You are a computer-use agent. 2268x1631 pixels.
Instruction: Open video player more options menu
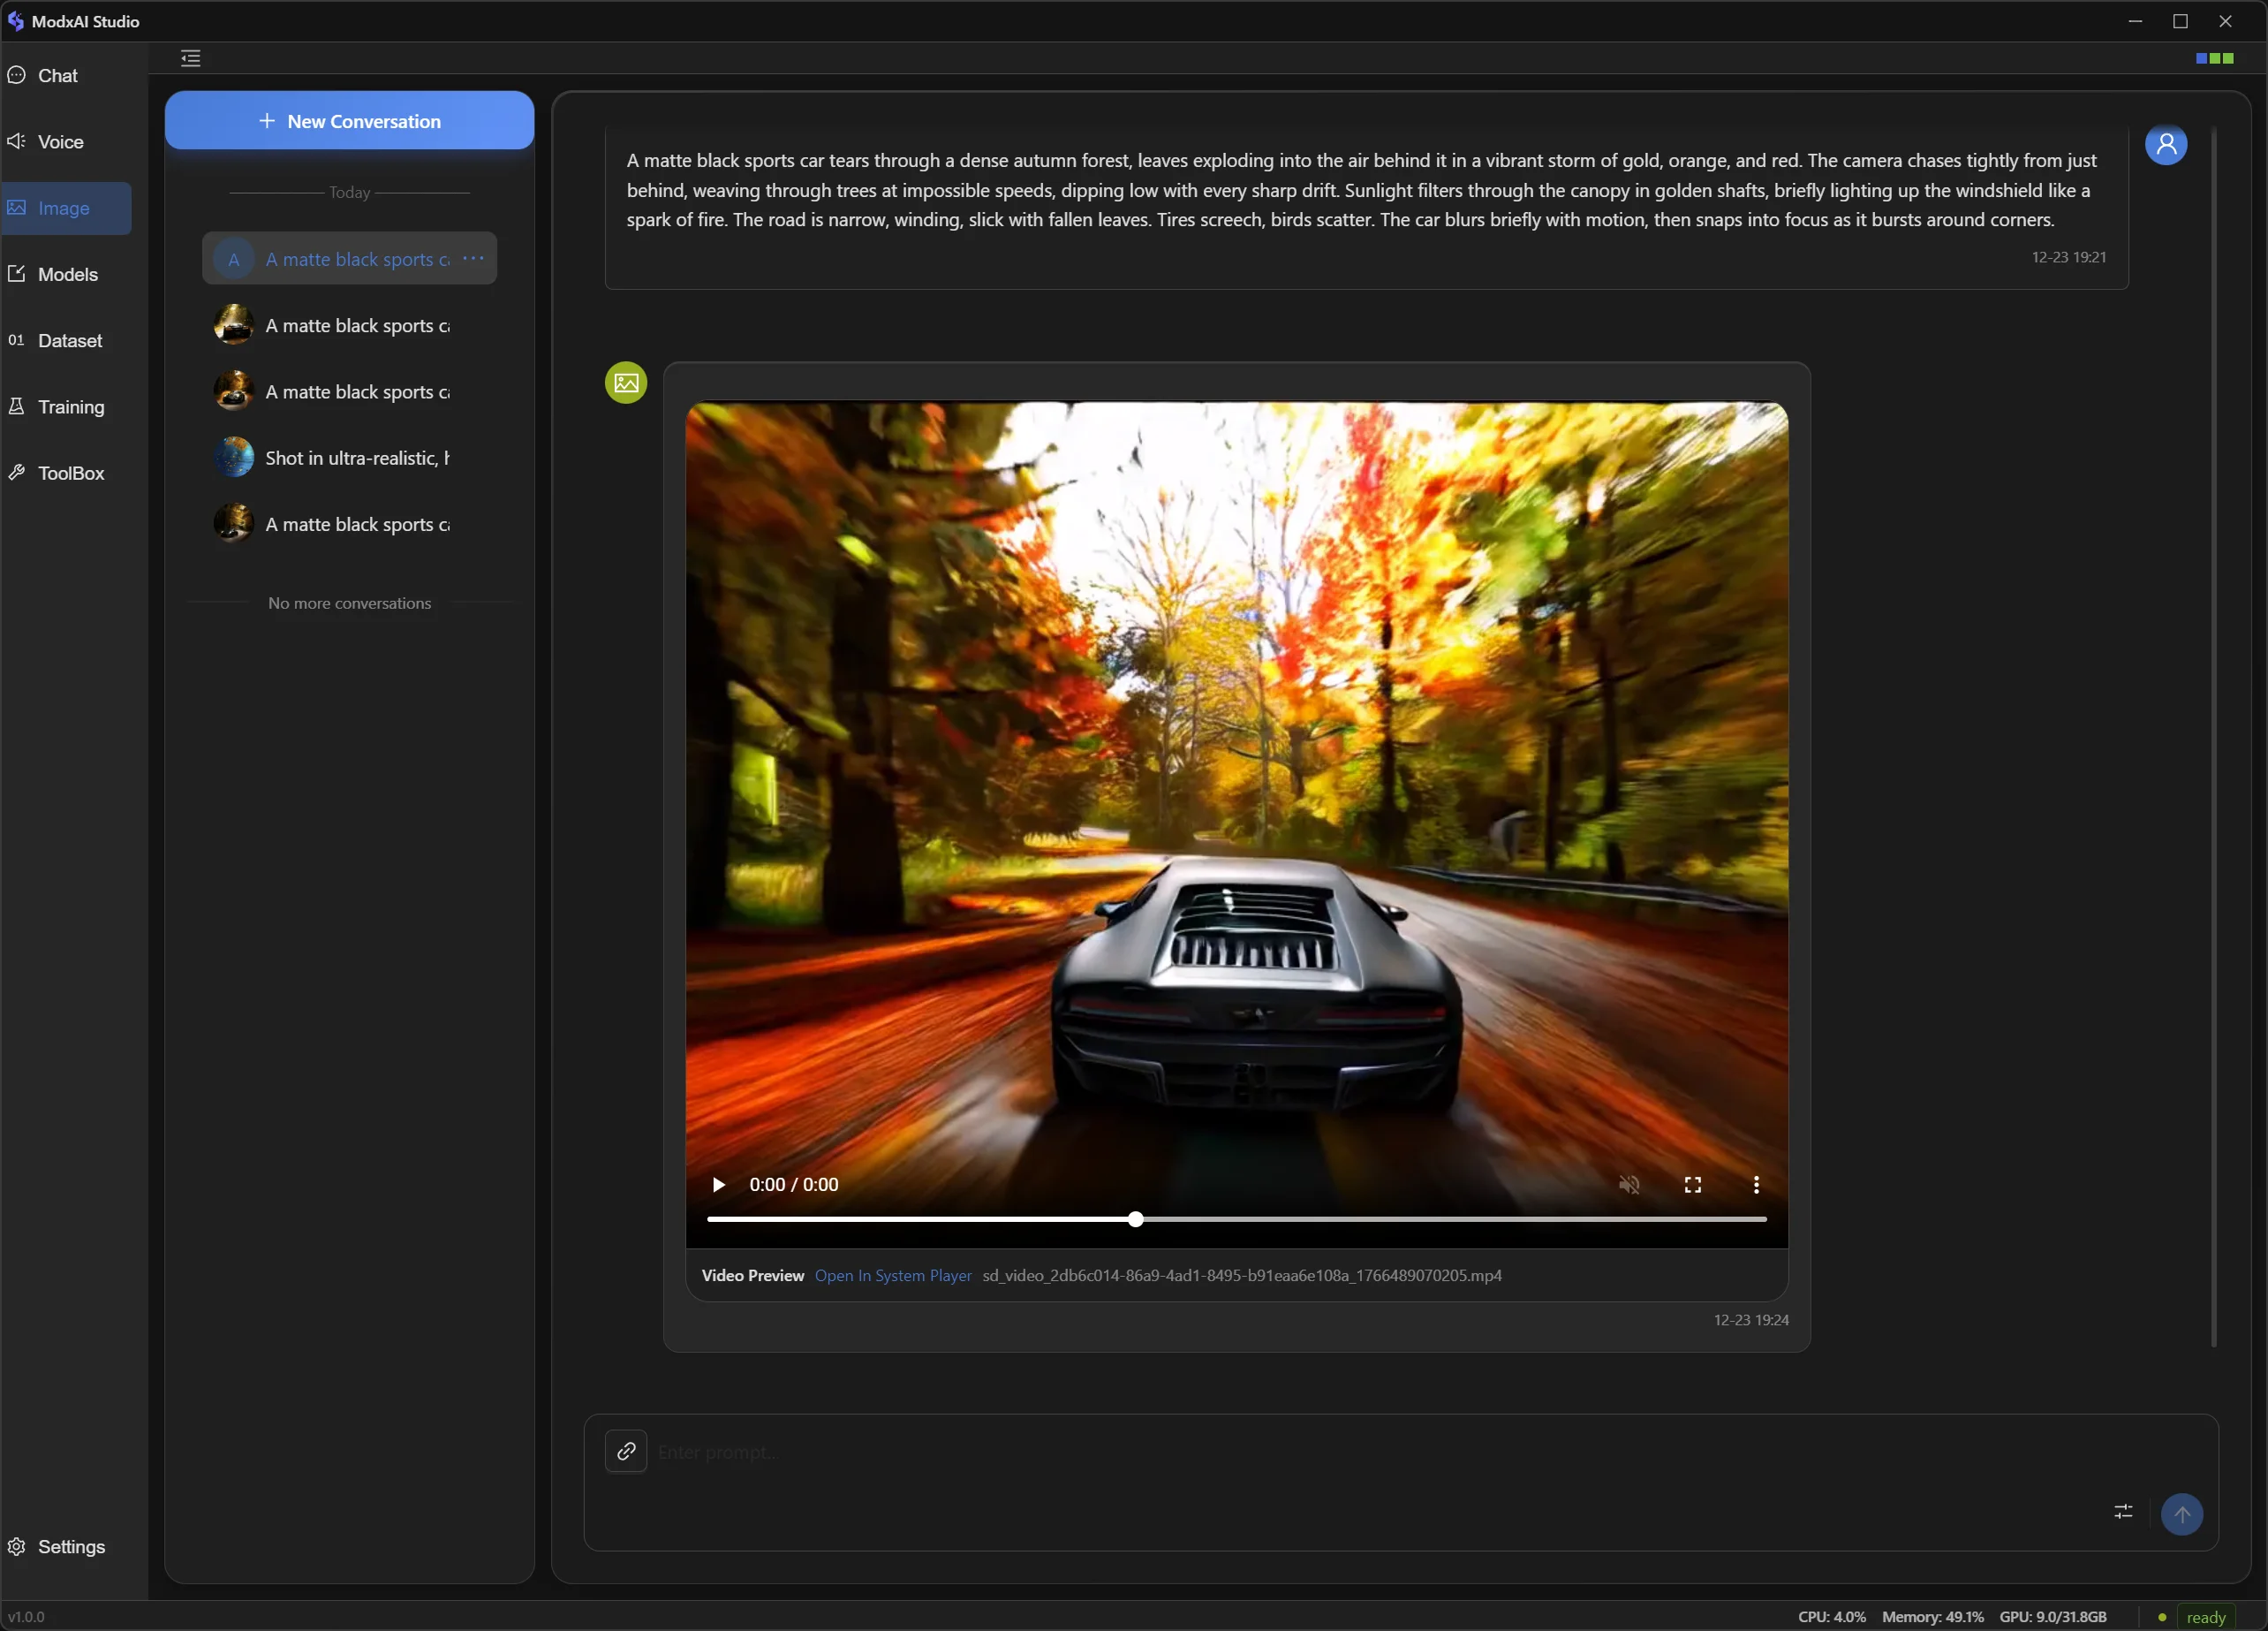[1756, 1186]
